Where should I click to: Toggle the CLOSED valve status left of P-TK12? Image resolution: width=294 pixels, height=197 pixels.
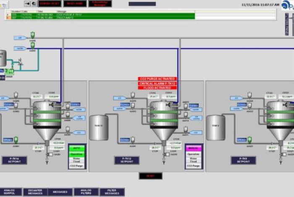pos(125,104)
